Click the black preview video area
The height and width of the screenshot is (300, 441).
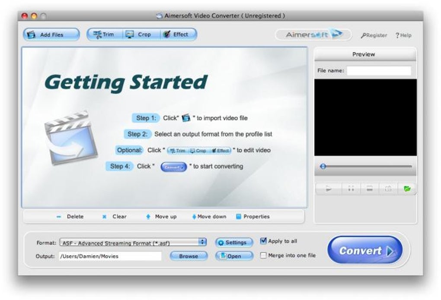(x=365, y=117)
